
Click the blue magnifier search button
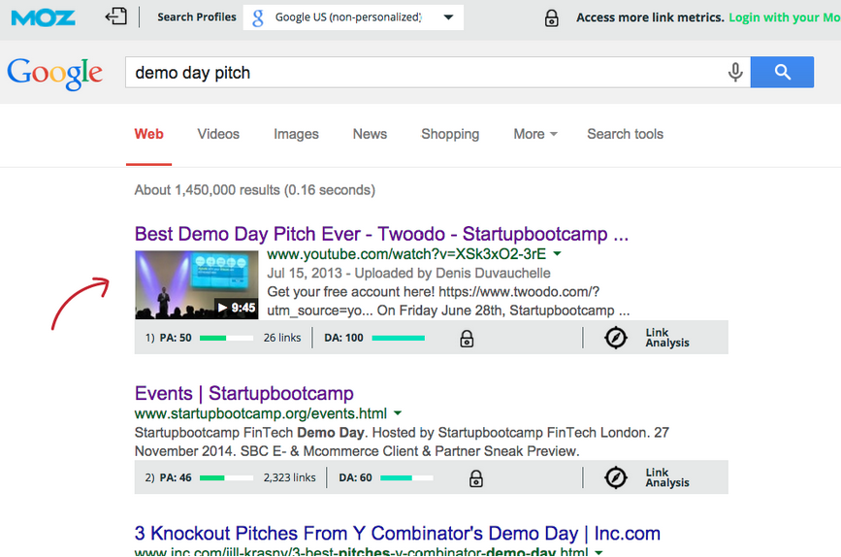782,72
